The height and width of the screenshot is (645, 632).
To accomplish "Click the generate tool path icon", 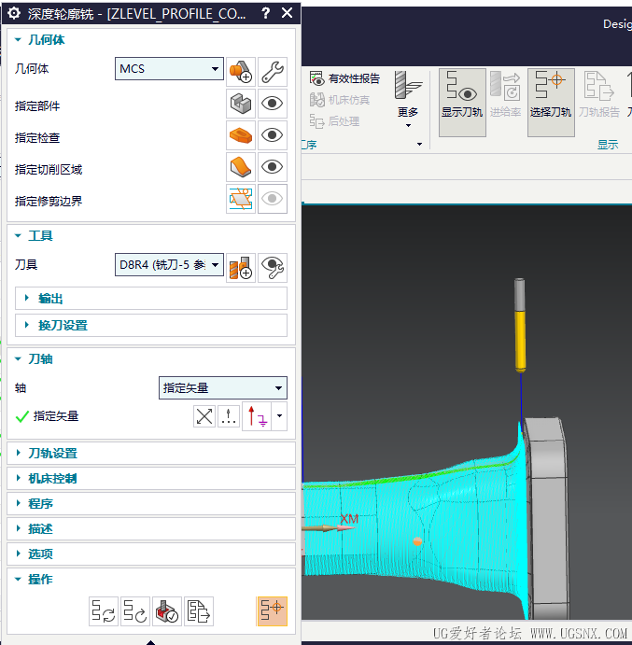I will [x=104, y=611].
